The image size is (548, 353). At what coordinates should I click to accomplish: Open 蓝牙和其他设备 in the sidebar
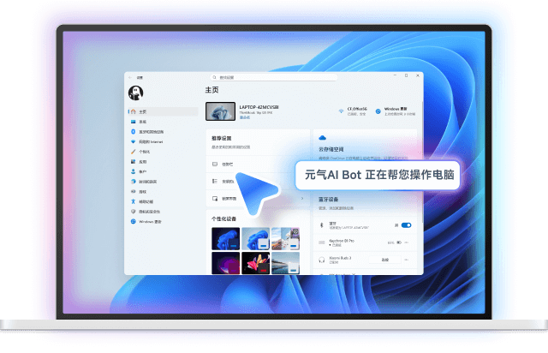[x=150, y=132]
